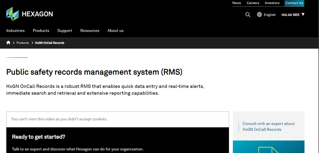319x153 pixels.
Task: Open the Industries menu
Action: 15,31
